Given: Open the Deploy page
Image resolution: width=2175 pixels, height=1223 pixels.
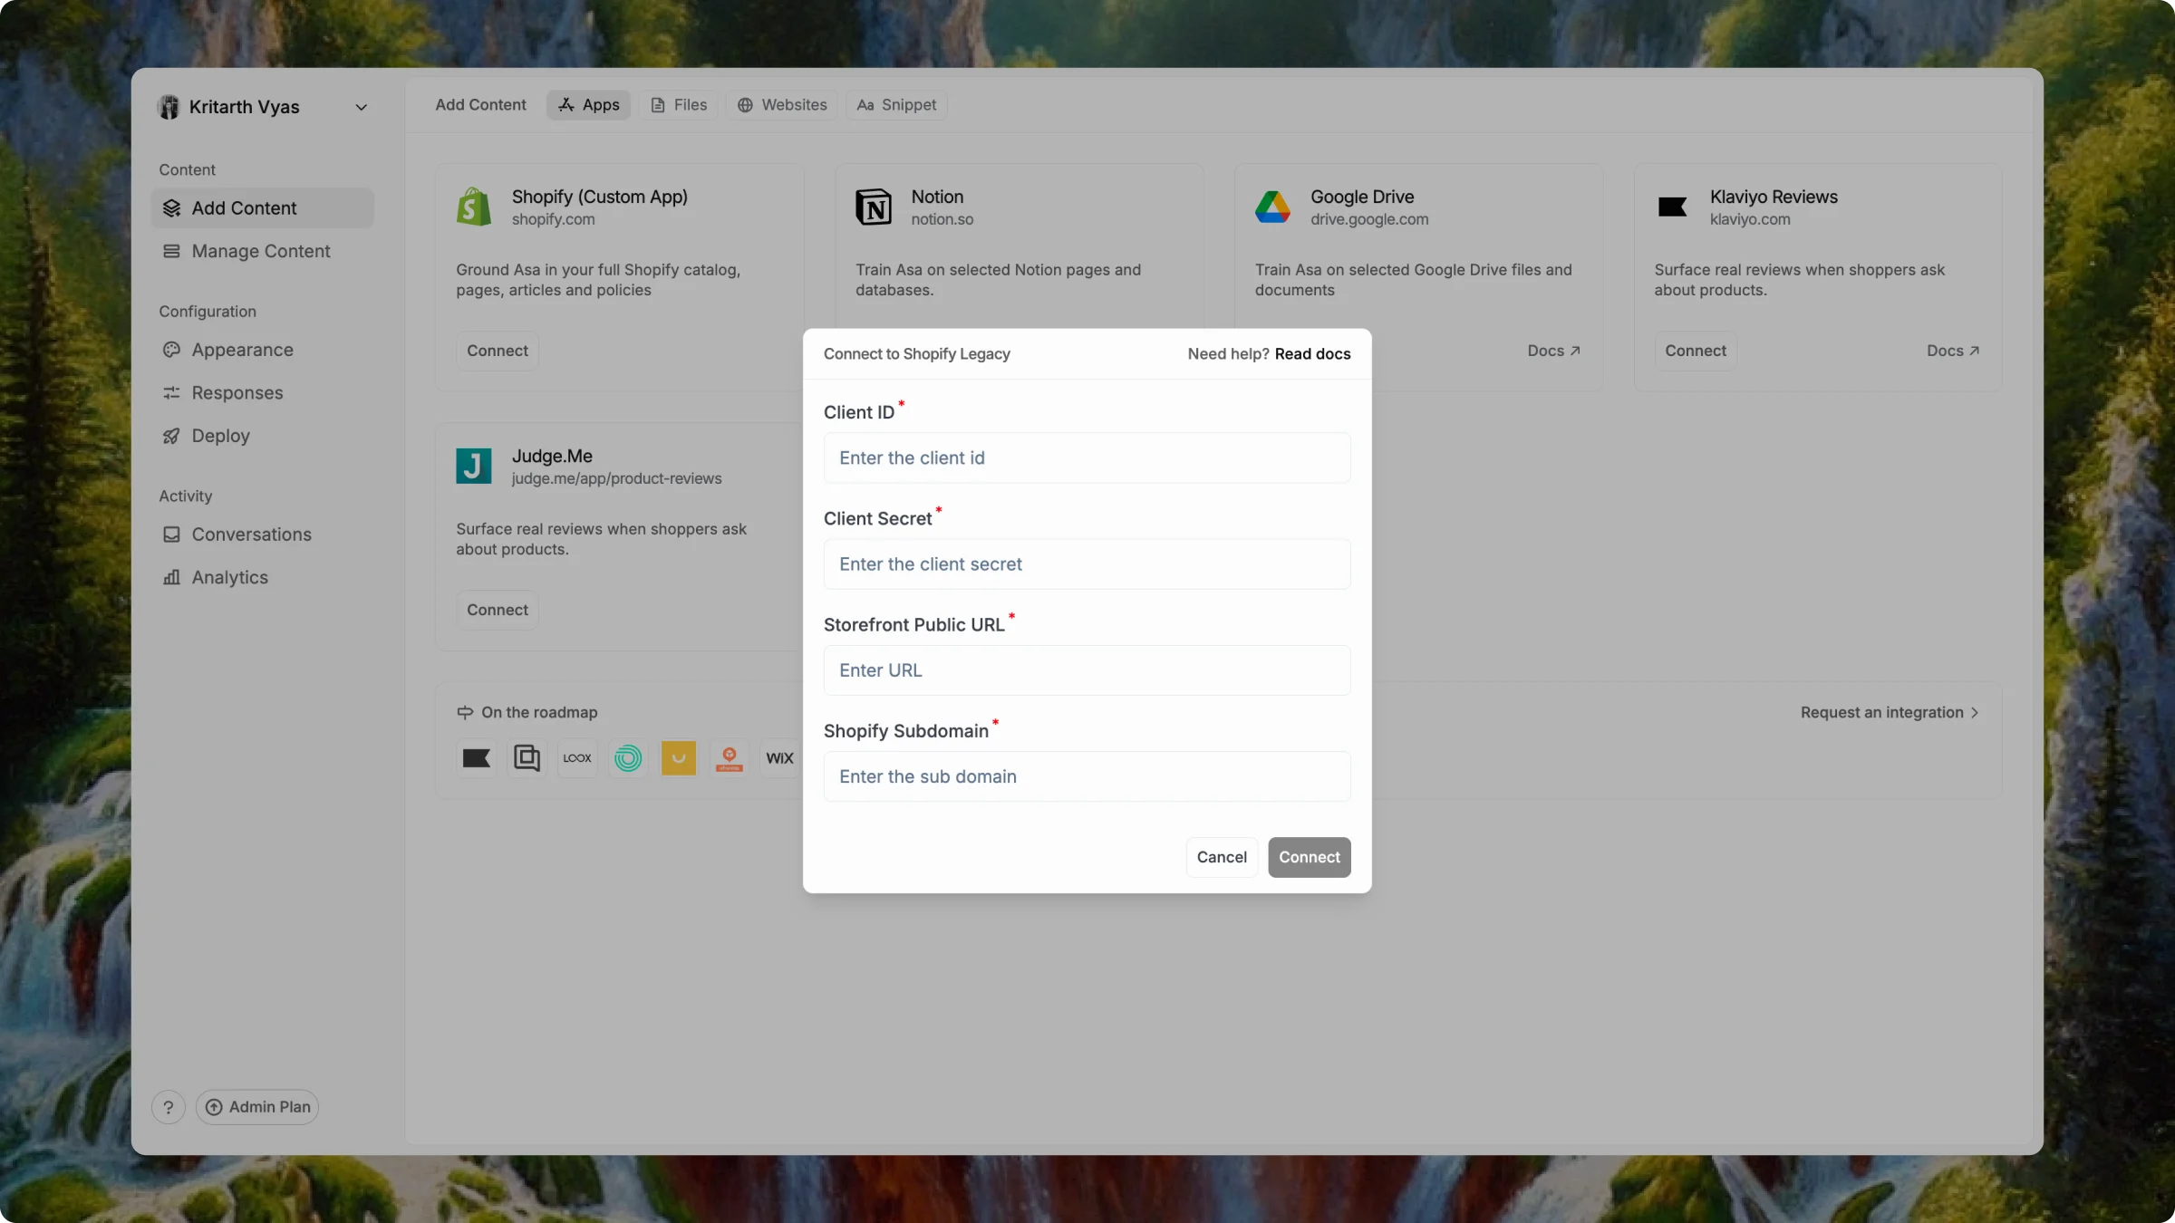Looking at the screenshot, I should [262, 436].
